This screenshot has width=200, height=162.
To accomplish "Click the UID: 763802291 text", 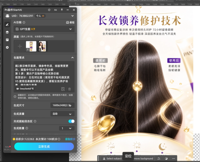I will [22, 16].
